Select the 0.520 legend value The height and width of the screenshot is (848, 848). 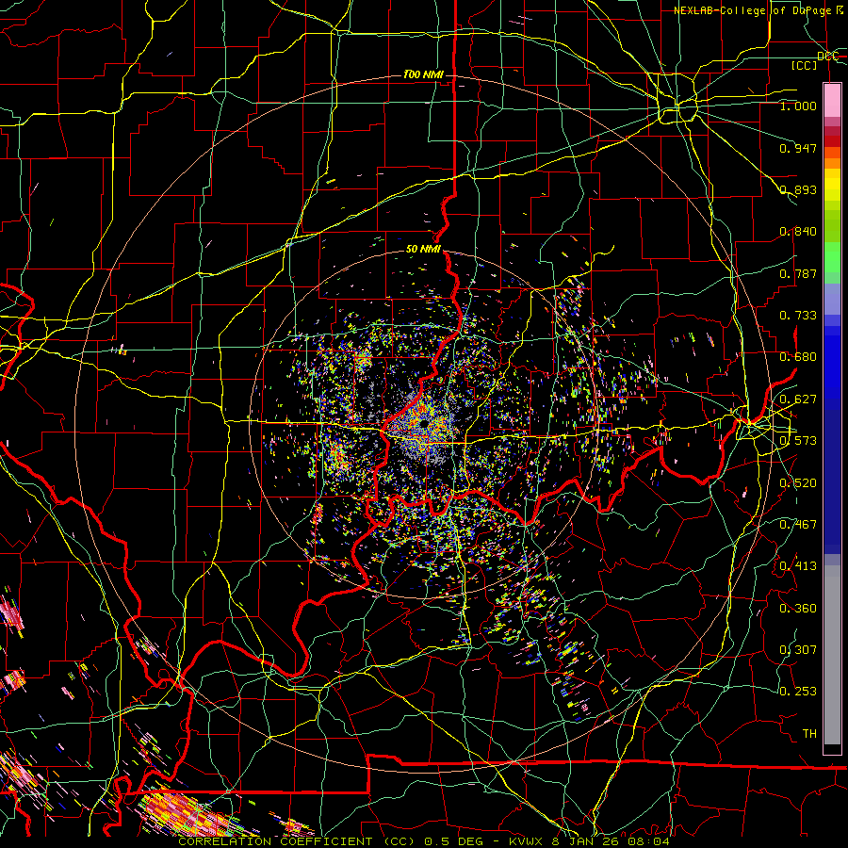[x=798, y=483]
